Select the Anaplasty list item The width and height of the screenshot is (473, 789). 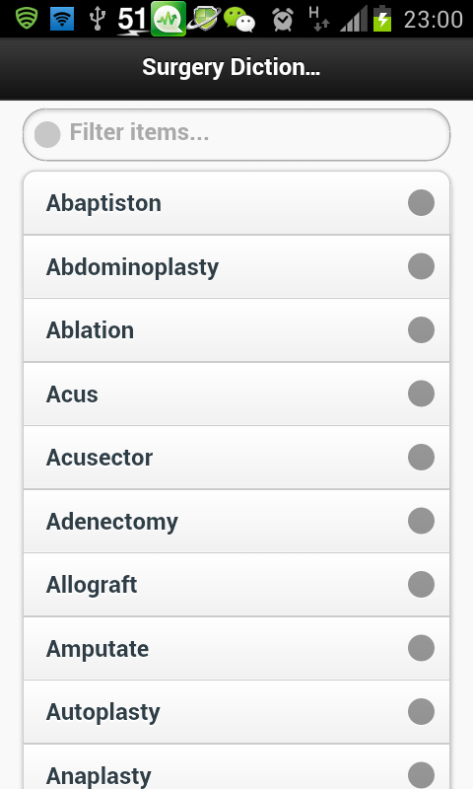coord(236,767)
